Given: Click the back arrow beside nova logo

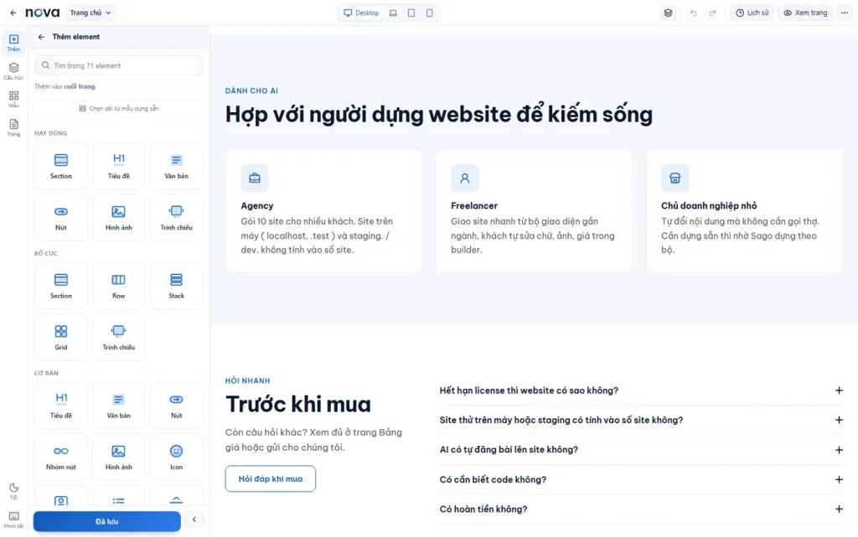Looking at the screenshot, I should [13, 13].
